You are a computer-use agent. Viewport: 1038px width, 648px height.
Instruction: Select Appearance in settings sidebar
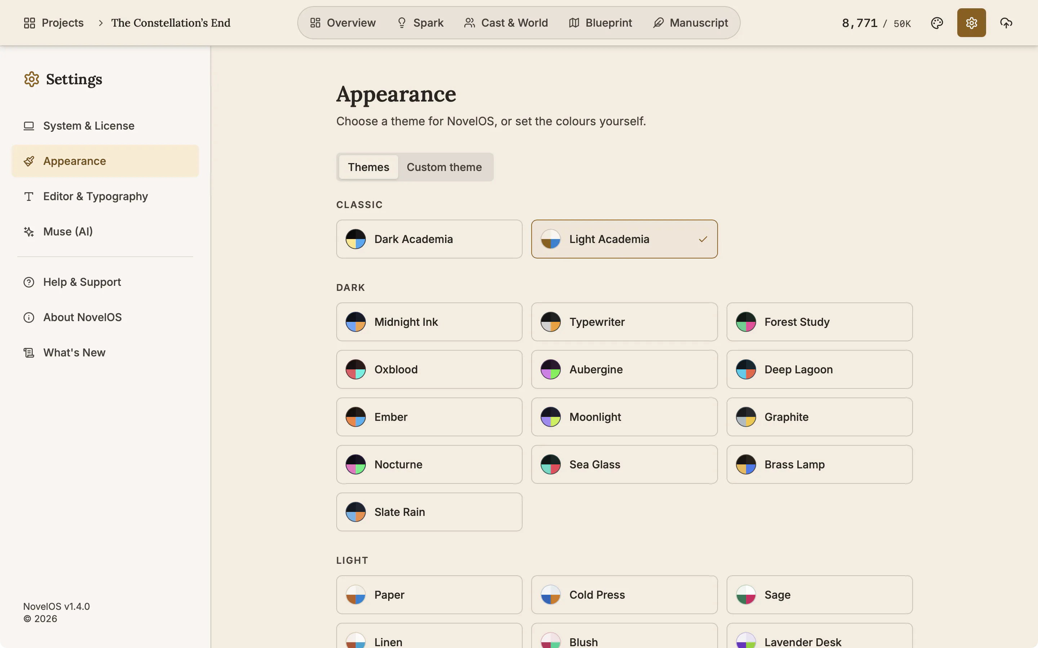pos(105,161)
